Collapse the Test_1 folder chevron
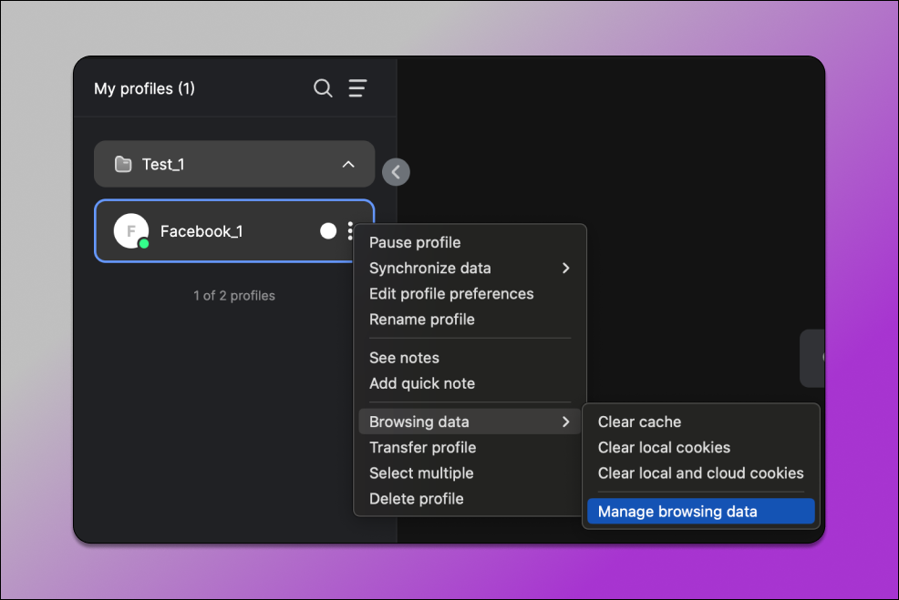Screen dimensions: 899x600 [x=347, y=165]
